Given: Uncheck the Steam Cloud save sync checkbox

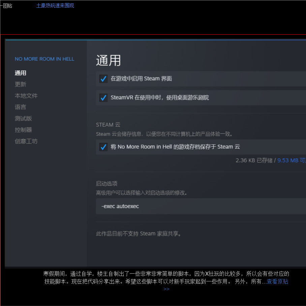Looking at the screenshot, I should [x=103, y=147].
